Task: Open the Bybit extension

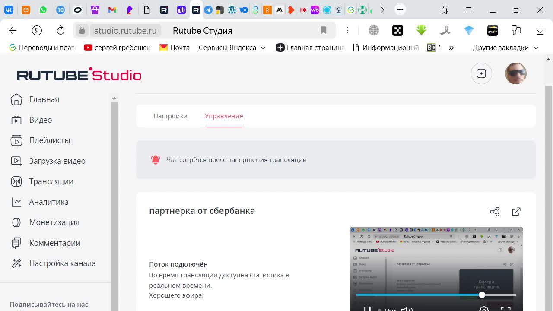Action: pyautogui.click(x=493, y=30)
